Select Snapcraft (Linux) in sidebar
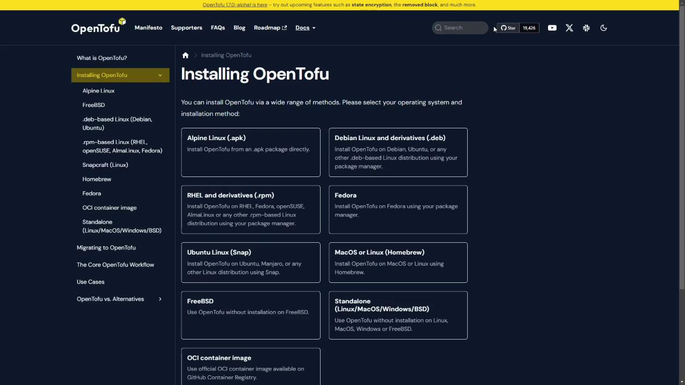This screenshot has width=685, height=385. point(105,165)
